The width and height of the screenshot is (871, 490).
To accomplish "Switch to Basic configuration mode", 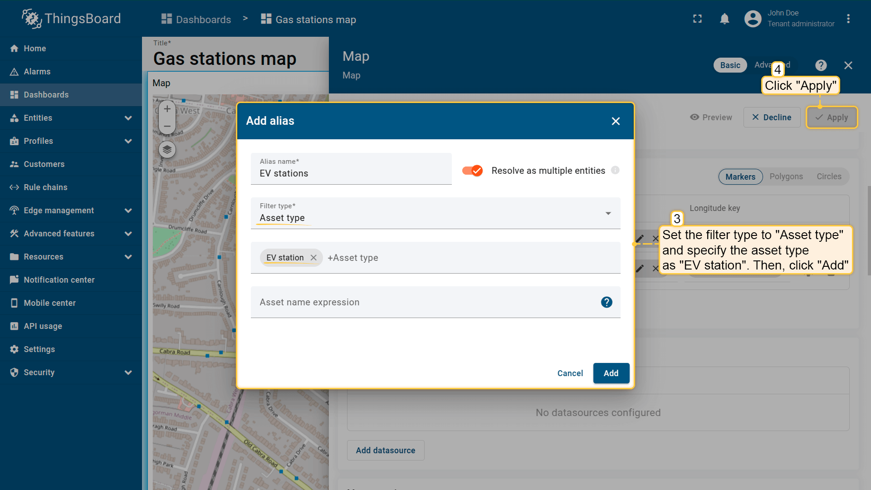I will pos(730,65).
